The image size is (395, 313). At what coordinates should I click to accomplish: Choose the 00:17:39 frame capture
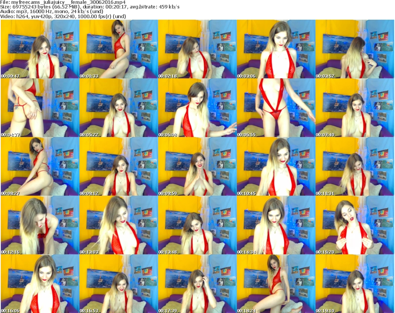point(197,284)
